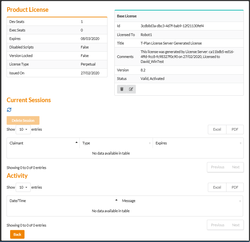The width and height of the screenshot is (250, 242).
Task: Click the base license Id value
Action: tap(172, 26)
